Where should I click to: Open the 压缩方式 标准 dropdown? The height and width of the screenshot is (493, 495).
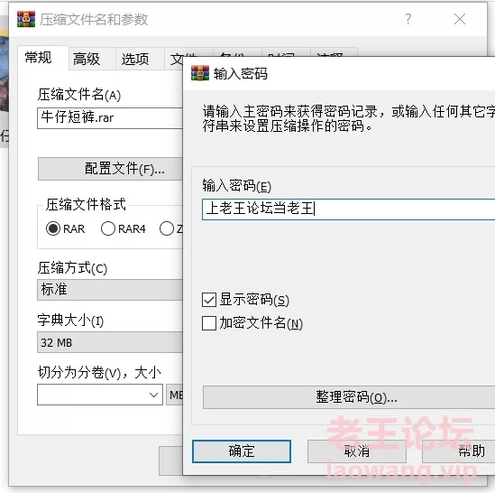(x=110, y=290)
